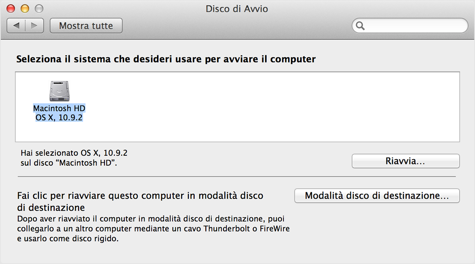The image size is (475, 264).
Task: Click the OS X, 10.9.2 version label
Action: click(59, 117)
